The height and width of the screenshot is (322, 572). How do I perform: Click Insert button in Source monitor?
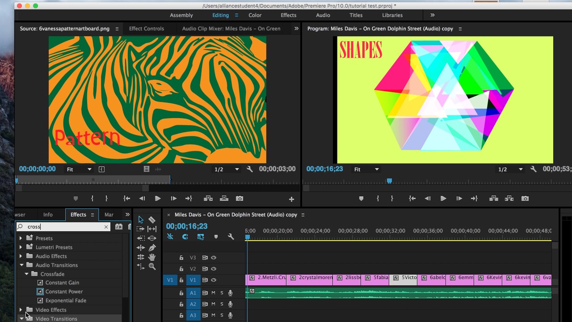(208, 199)
